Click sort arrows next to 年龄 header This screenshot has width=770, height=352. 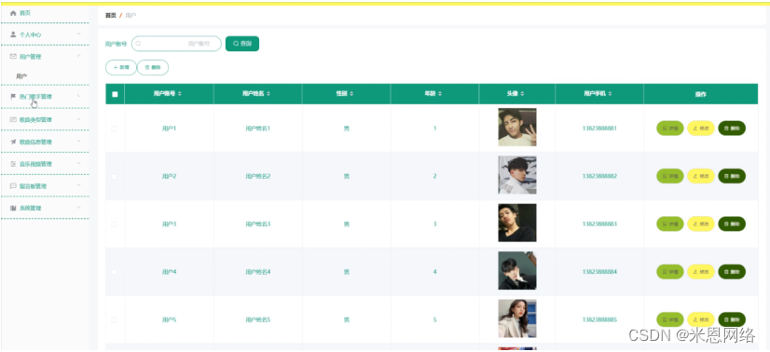[440, 94]
